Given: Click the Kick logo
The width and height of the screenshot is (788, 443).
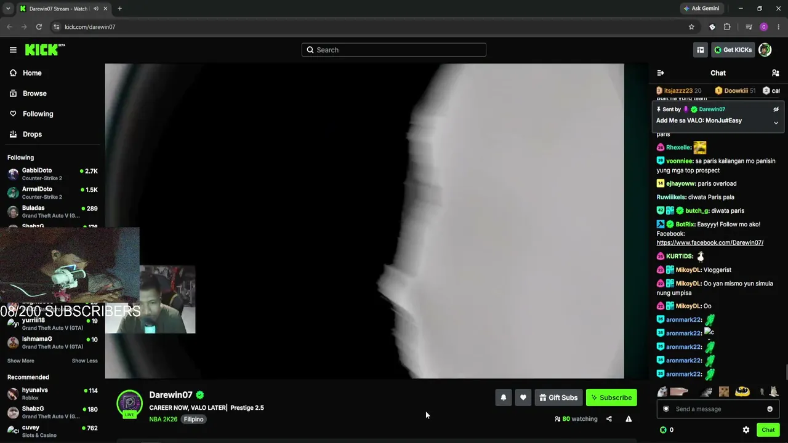Looking at the screenshot, I should [x=44, y=50].
